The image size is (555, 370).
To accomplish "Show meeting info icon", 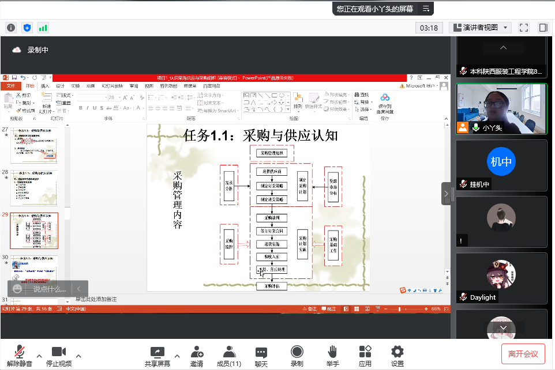I will tap(11, 28).
